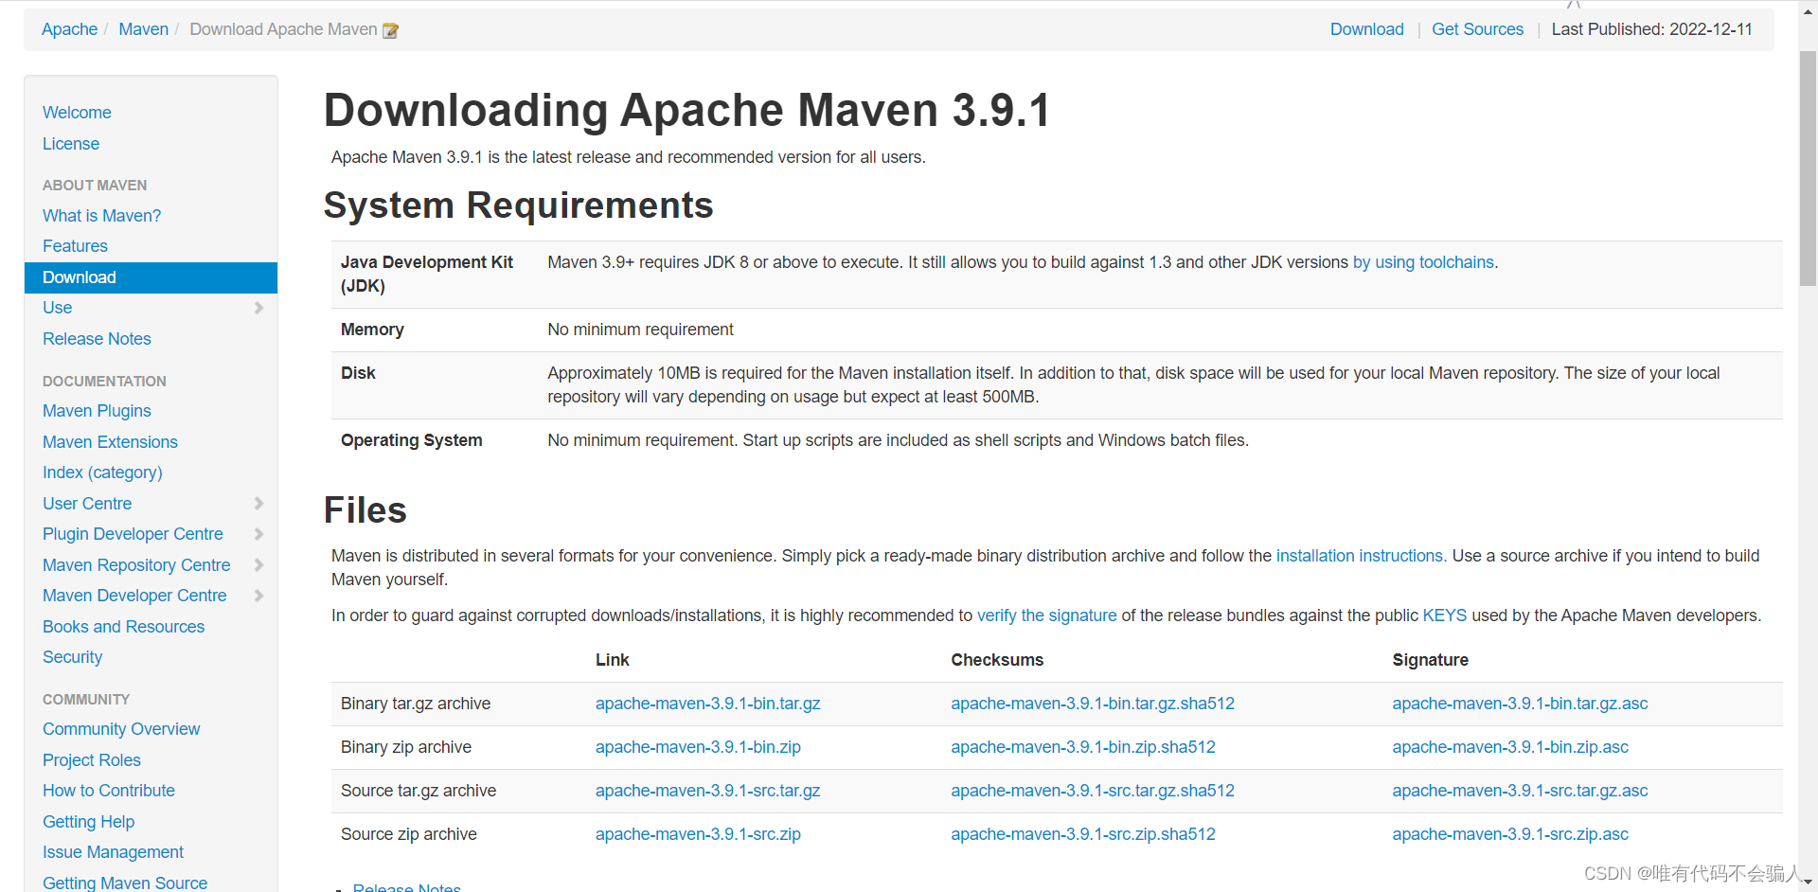Go to the Maven breadcrumb link
This screenshot has width=1818, height=892.
[x=143, y=29]
